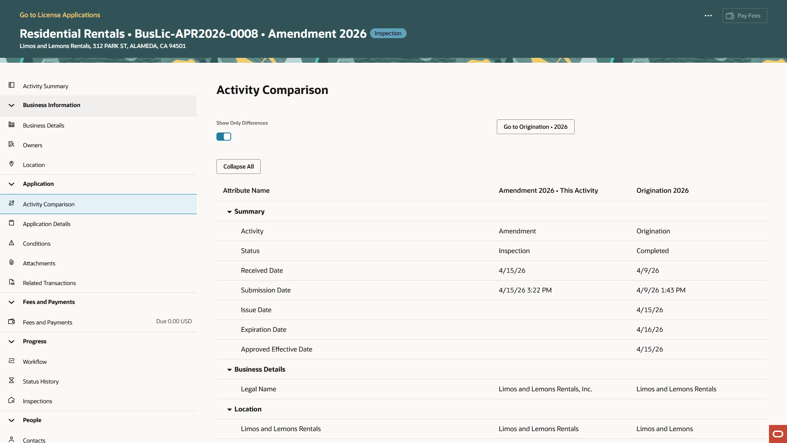
Task: Click the Inspections icon in sidebar
Action: 11,400
